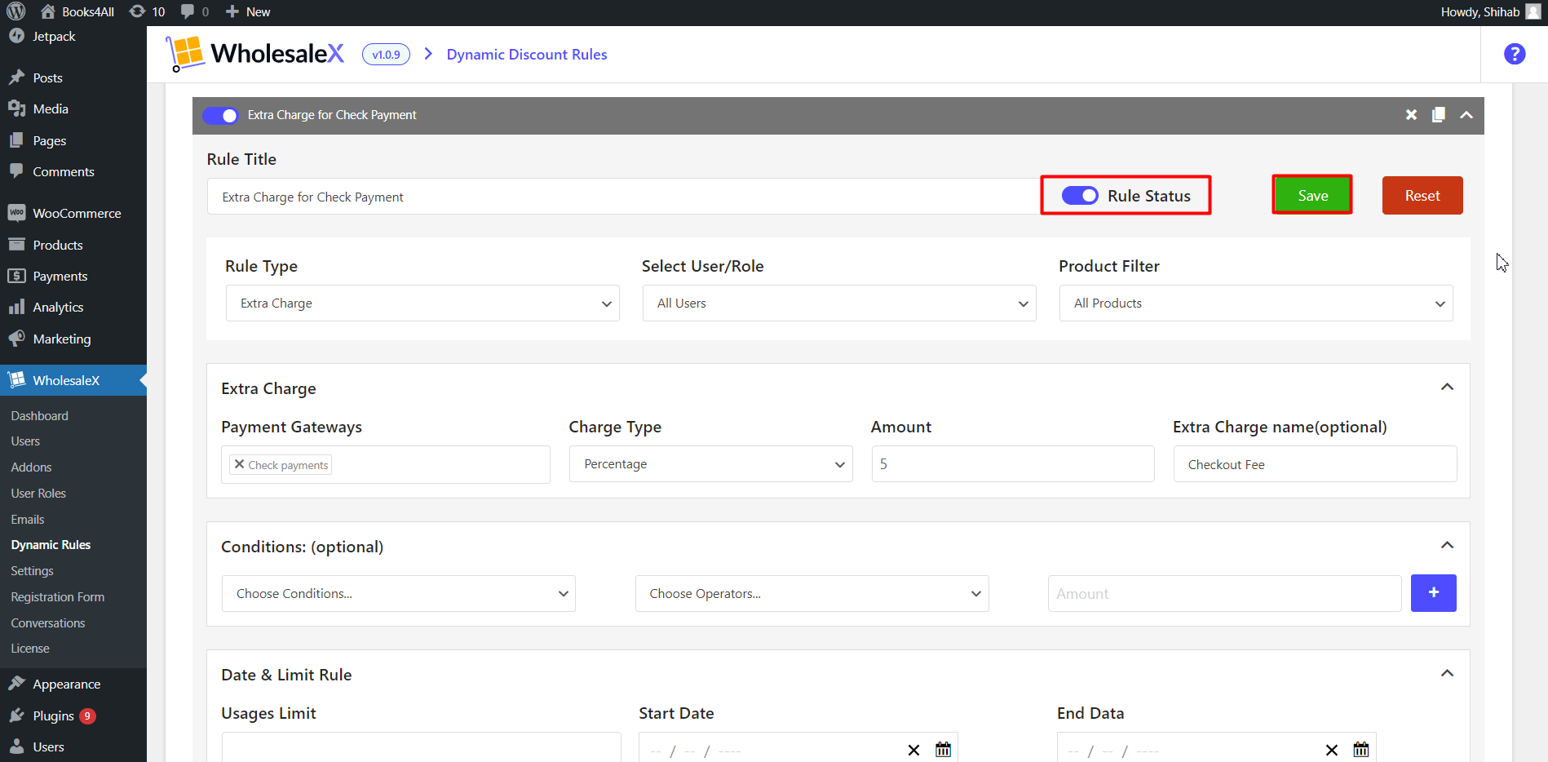Collapse the Date & Limit Rule section
The height and width of the screenshot is (762, 1548).
[x=1447, y=673]
